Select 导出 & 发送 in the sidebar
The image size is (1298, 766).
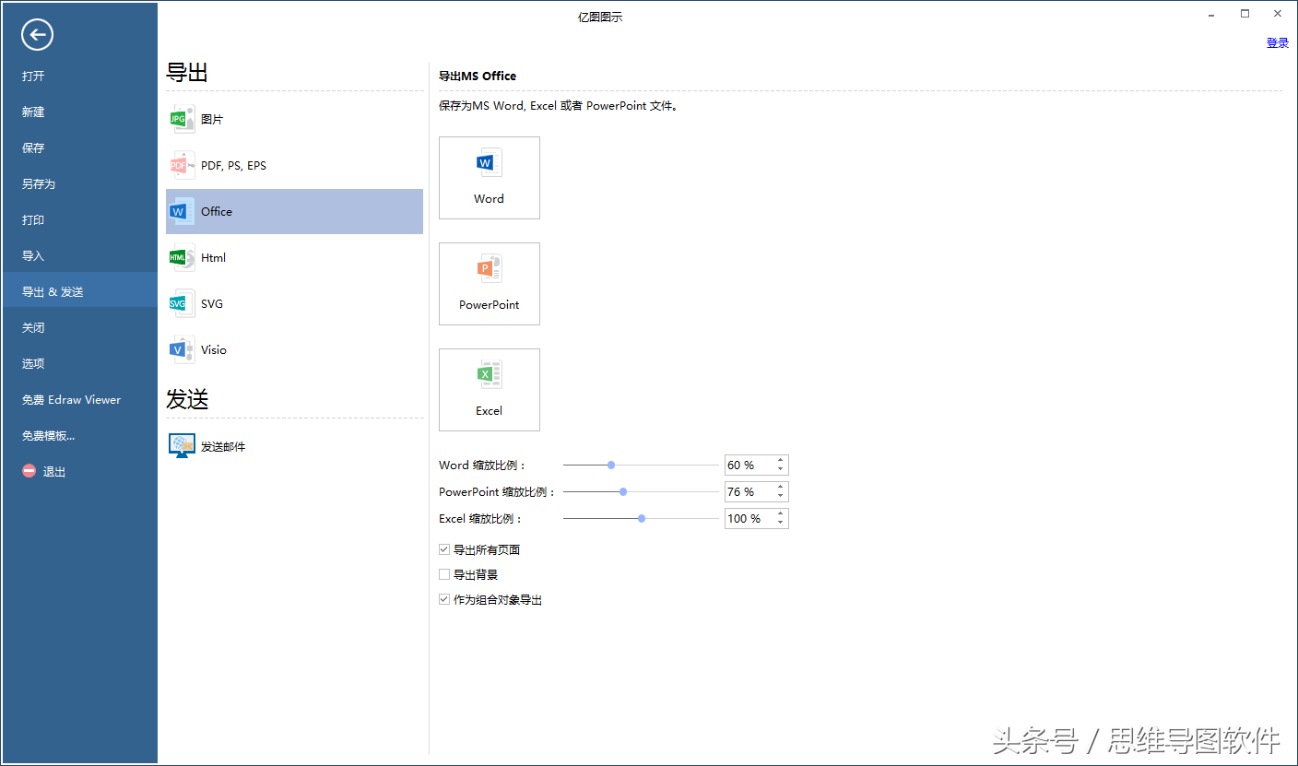click(x=79, y=289)
